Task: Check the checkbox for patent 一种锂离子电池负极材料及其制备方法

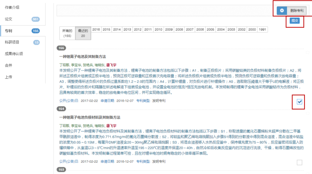Action: (x=299, y=162)
